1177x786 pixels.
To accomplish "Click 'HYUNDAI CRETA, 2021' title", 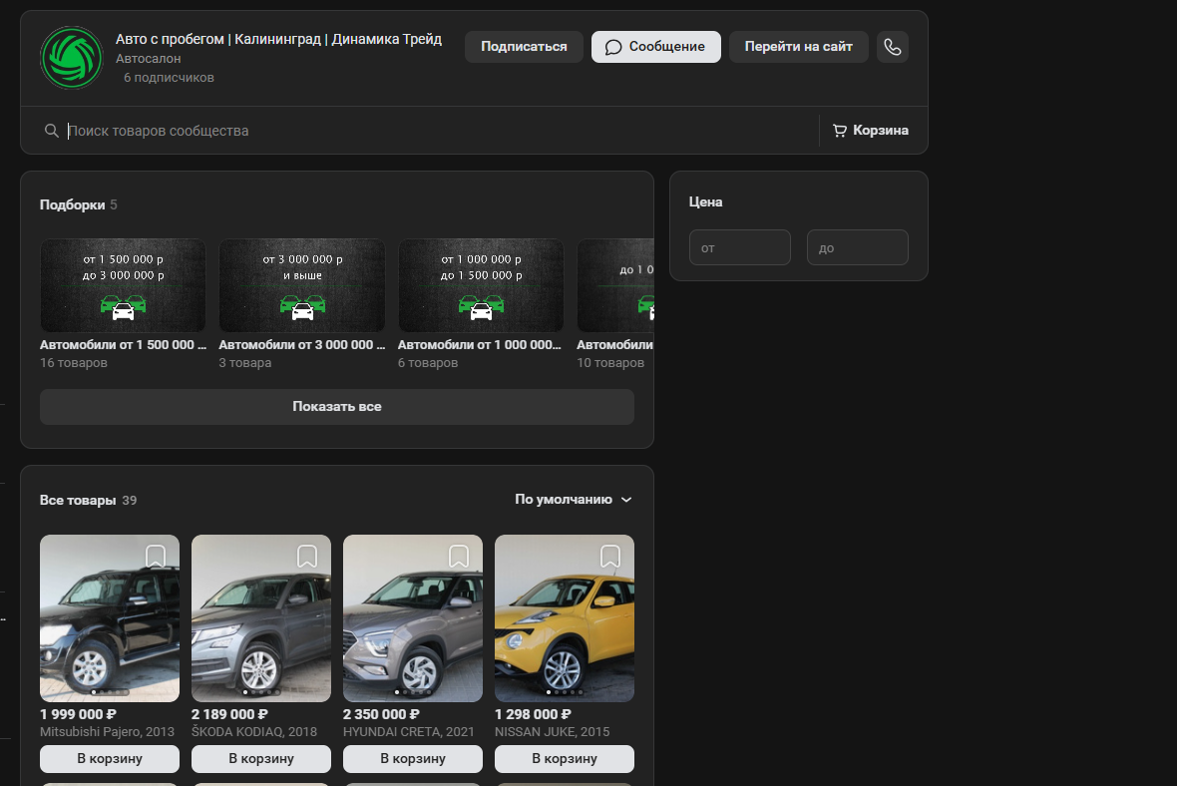I will pyautogui.click(x=409, y=731).
